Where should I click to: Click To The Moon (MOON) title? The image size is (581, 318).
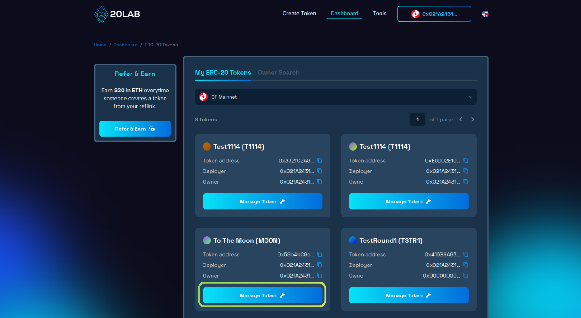point(247,240)
